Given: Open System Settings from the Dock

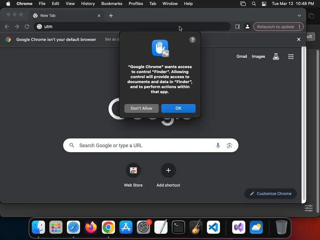Looking at the screenshot, I should 143,227.
